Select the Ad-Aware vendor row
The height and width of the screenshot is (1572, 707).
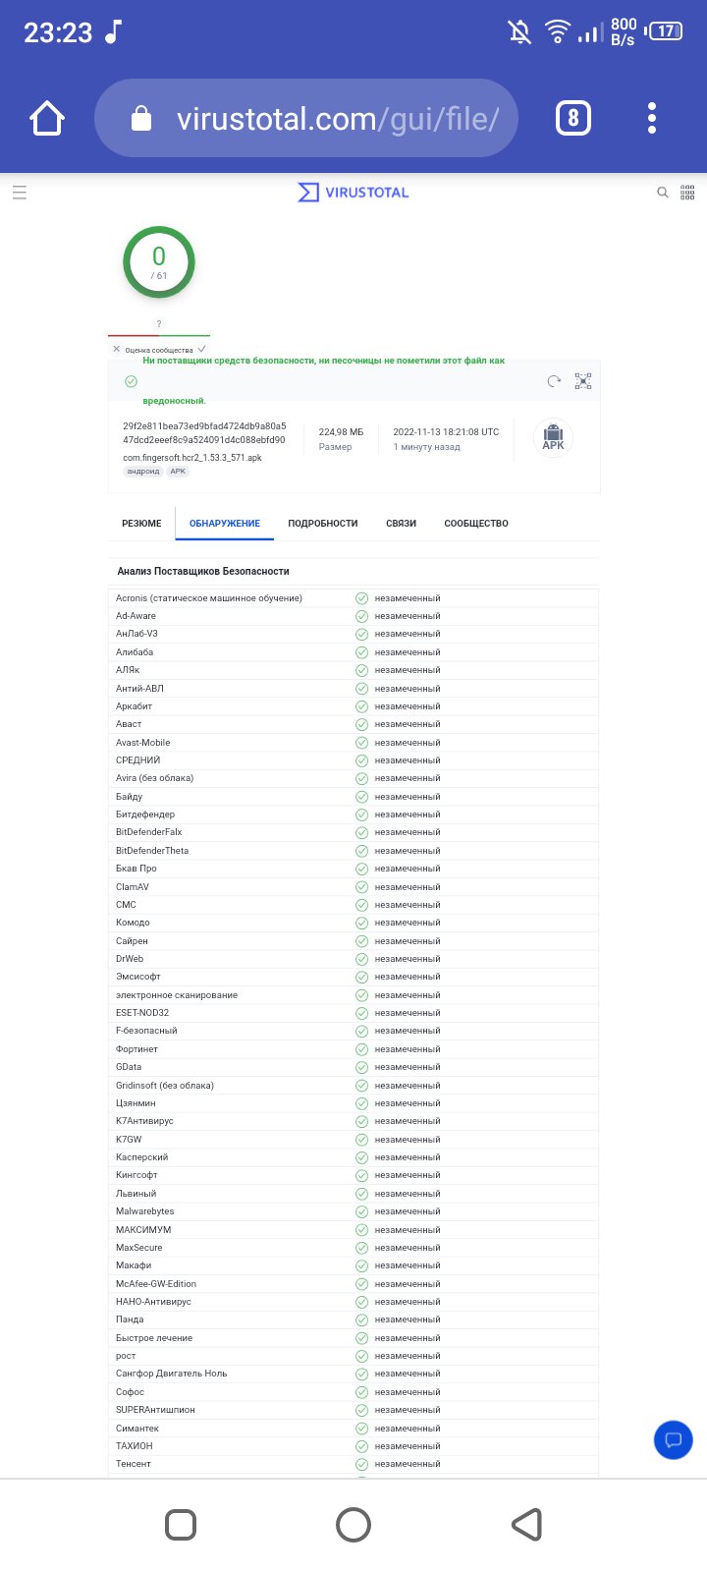click(x=353, y=616)
